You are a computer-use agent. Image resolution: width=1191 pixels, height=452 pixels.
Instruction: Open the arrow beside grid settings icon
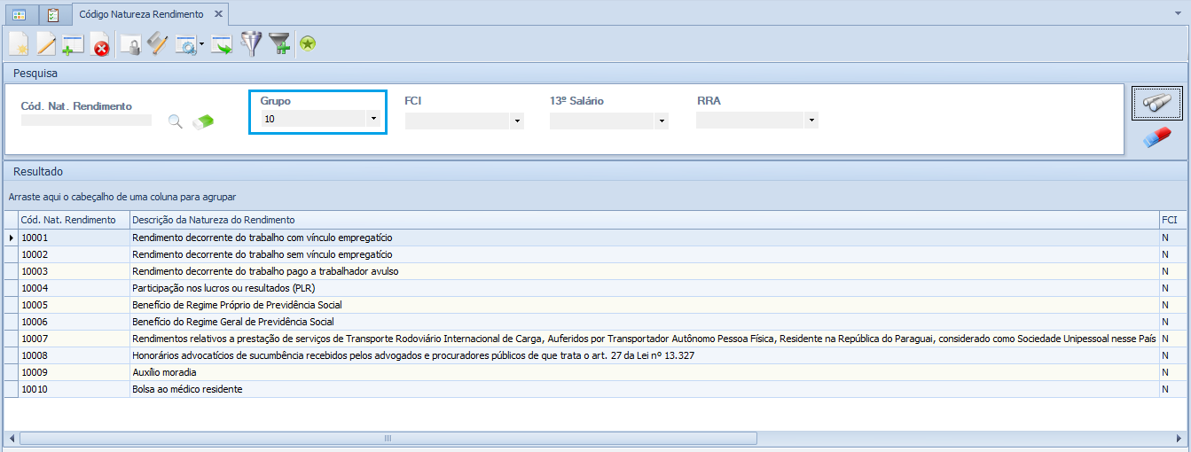(202, 44)
